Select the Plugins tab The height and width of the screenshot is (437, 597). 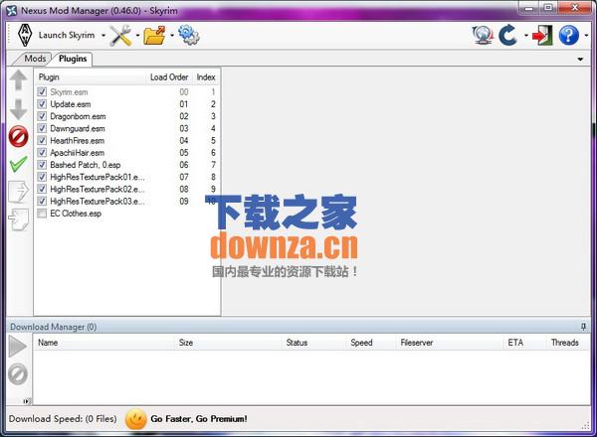pos(73,59)
